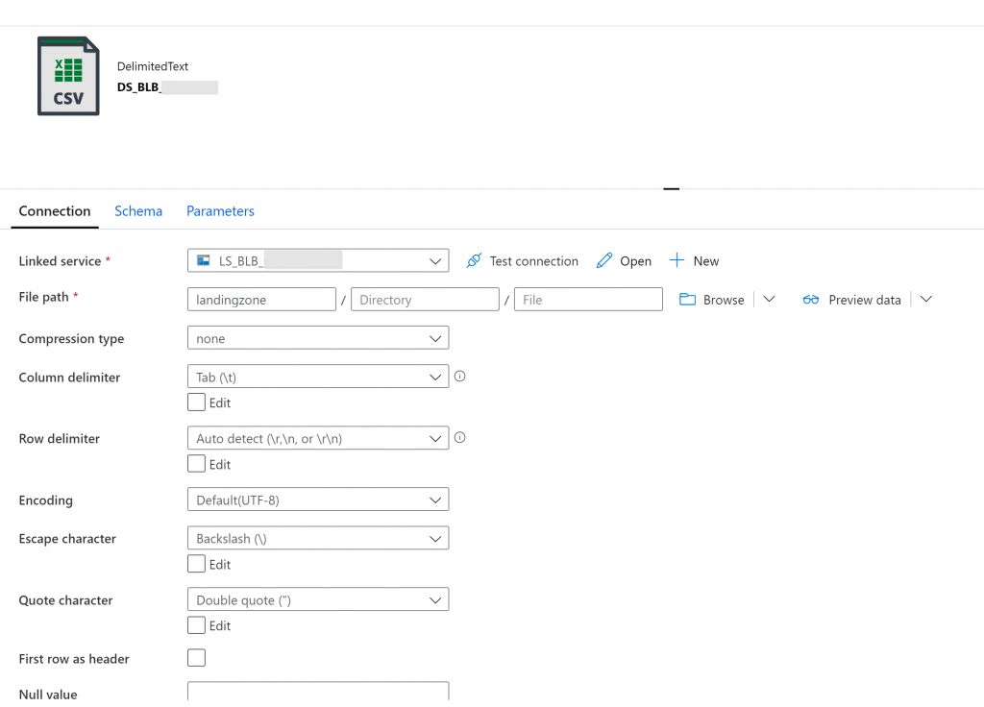The image size is (984, 707).
Task: Click the Browse folder icon
Action: pos(687,300)
